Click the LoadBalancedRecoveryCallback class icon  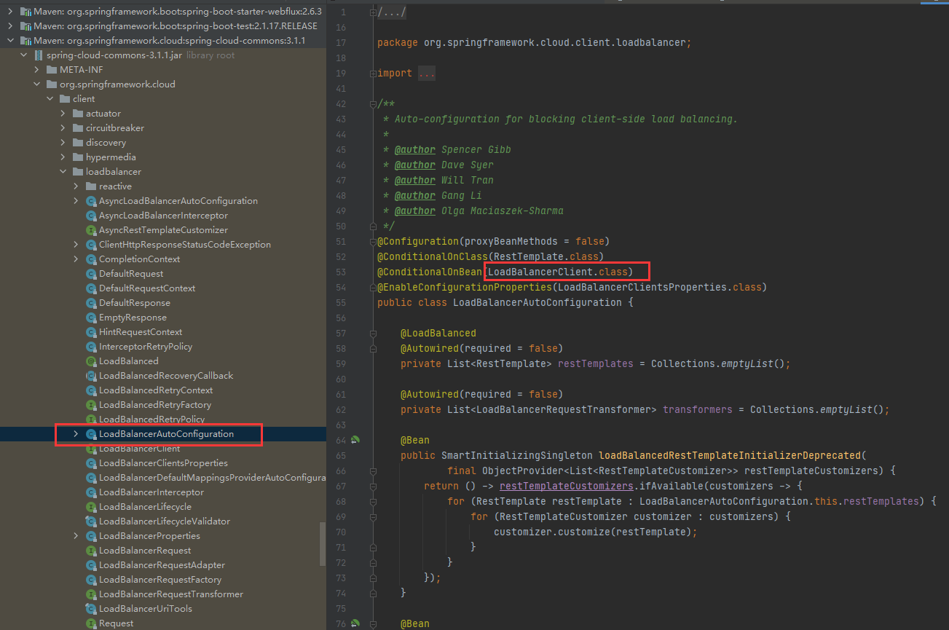pyautogui.click(x=91, y=376)
